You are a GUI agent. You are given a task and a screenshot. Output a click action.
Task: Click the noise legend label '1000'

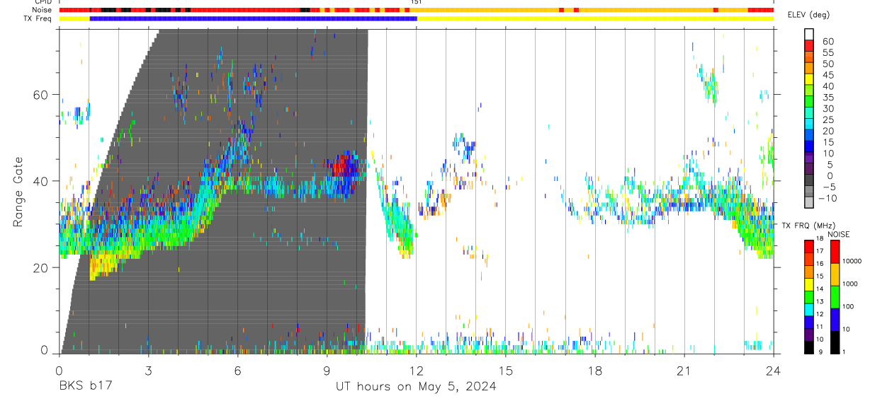point(850,284)
